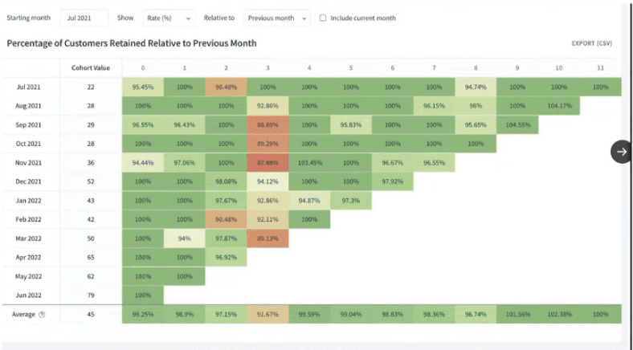This screenshot has height=350, width=633.
Task: Click the 101.56% average cell
Action: tap(517, 315)
